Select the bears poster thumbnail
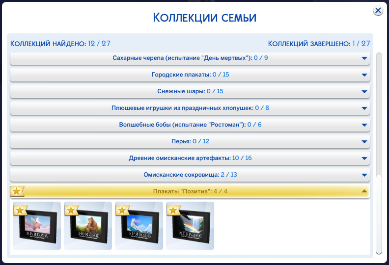The width and height of the screenshot is (389, 265). point(88,226)
